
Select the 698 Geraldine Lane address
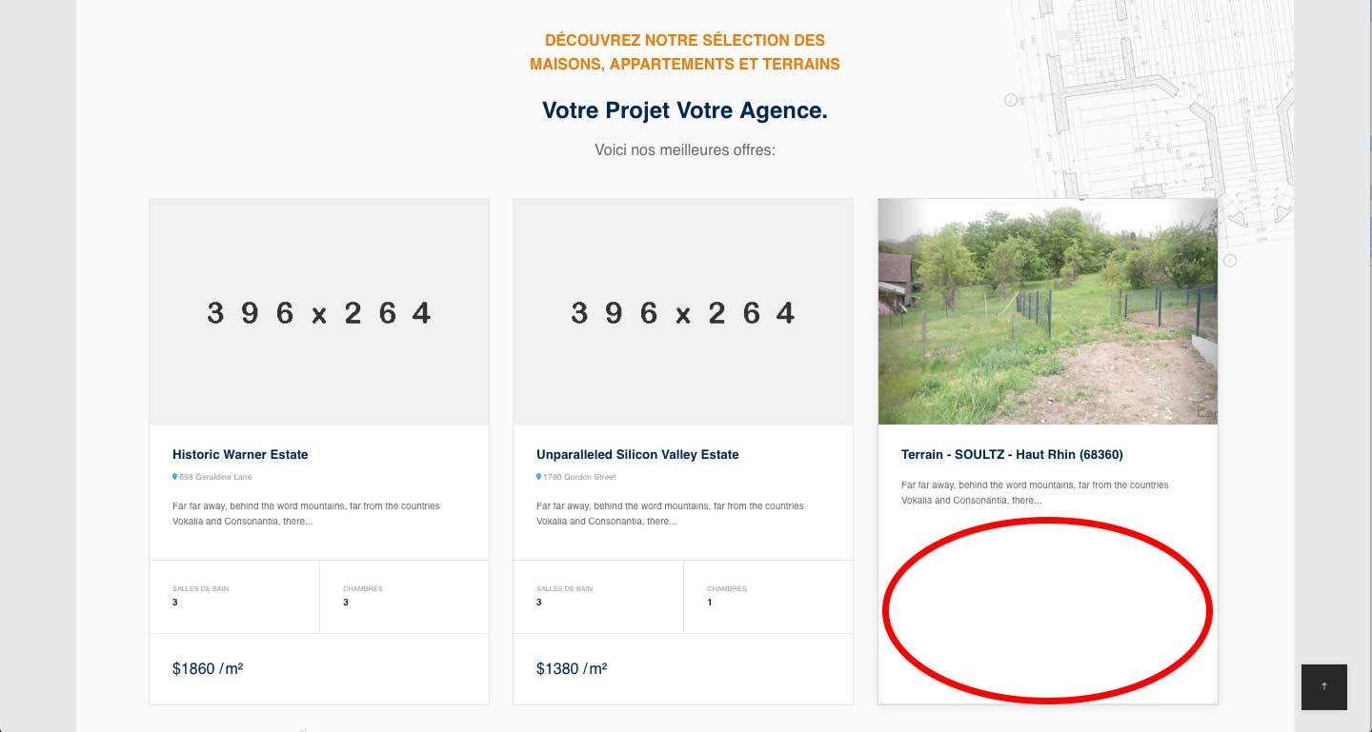click(x=215, y=477)
